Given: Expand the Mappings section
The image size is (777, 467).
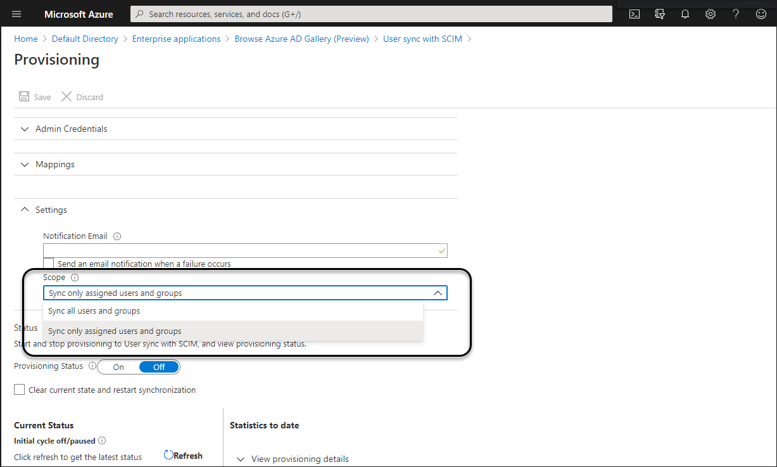Looking at the screenshot, I should click(x=235, y=164).
